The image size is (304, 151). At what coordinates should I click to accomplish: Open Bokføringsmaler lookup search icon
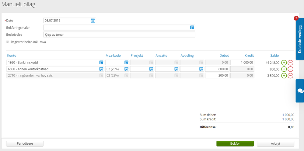coord(192,27)
